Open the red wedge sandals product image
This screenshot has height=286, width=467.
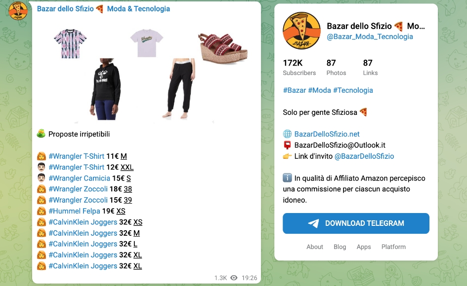point(223,47)
